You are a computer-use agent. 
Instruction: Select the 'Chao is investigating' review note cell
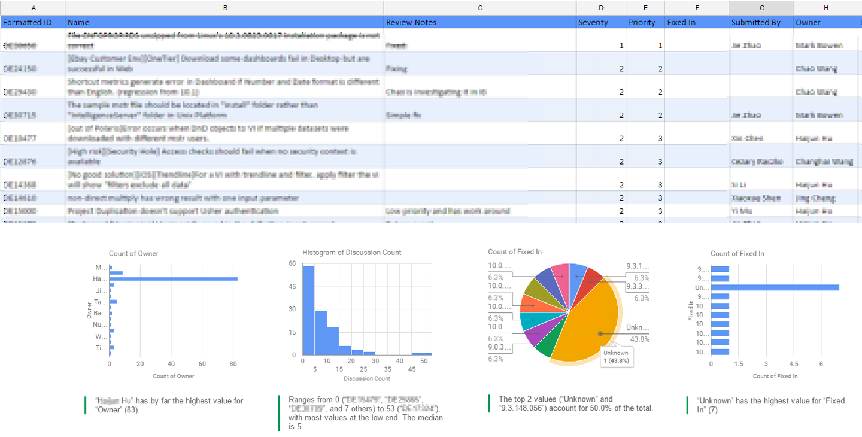[480, 87]
